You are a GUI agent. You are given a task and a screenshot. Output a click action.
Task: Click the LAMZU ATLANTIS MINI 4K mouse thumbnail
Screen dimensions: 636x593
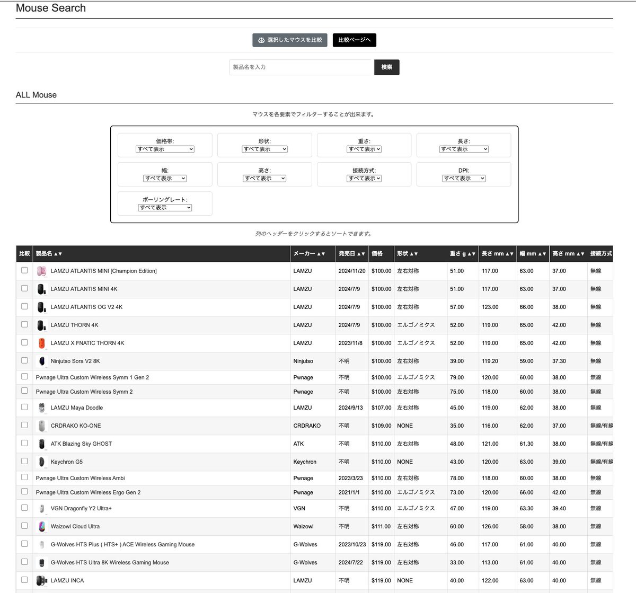41,289
